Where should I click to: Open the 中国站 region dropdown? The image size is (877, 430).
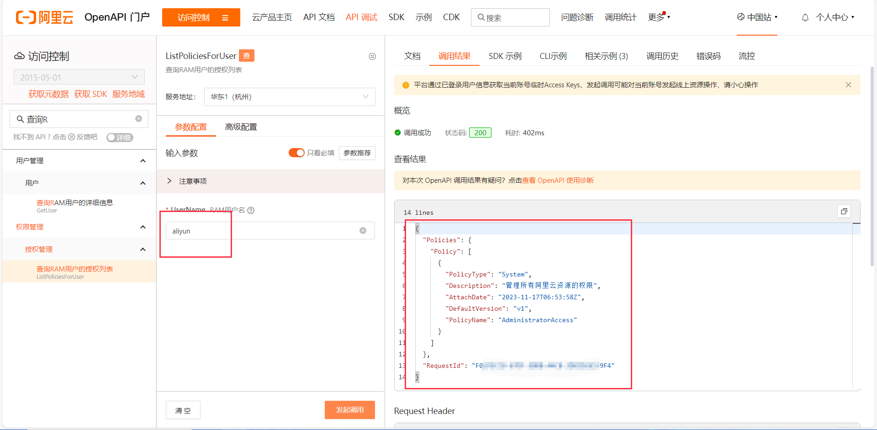757,17
